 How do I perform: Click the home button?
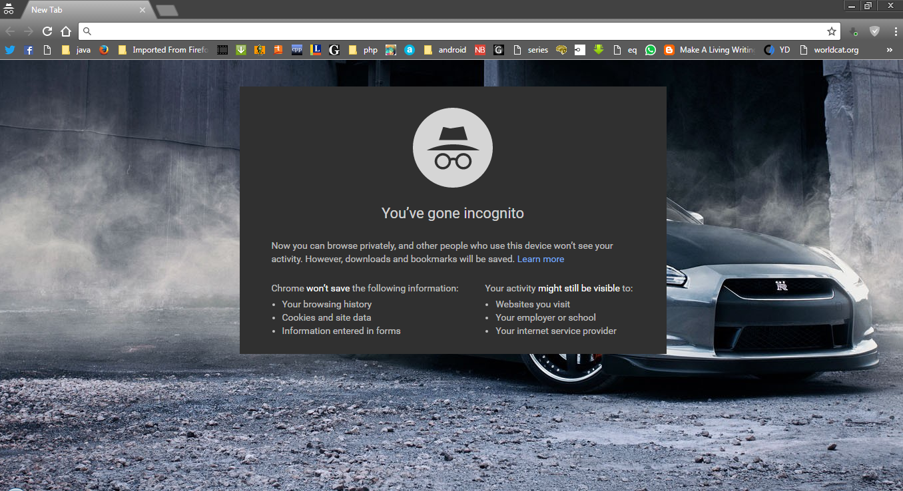[x=66, y=31]
